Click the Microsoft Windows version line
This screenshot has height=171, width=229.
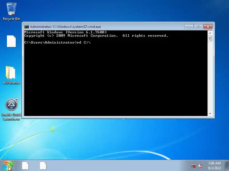(66, 32)
